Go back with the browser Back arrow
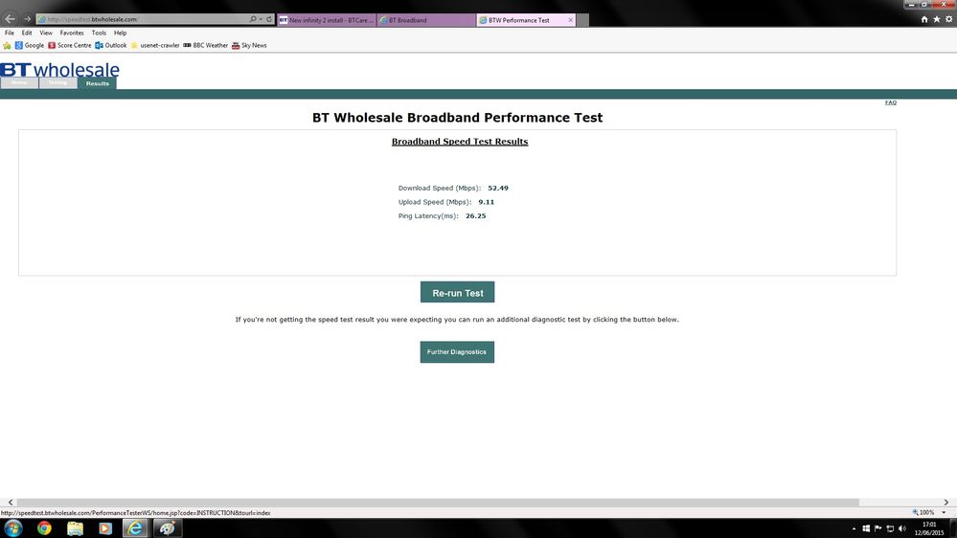 coord(10,19)
